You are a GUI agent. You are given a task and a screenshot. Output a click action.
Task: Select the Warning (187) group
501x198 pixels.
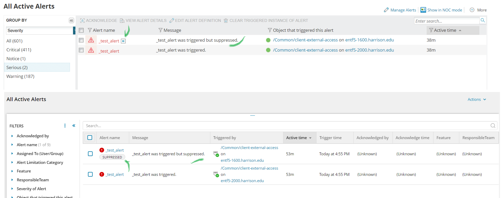point(20,76)
